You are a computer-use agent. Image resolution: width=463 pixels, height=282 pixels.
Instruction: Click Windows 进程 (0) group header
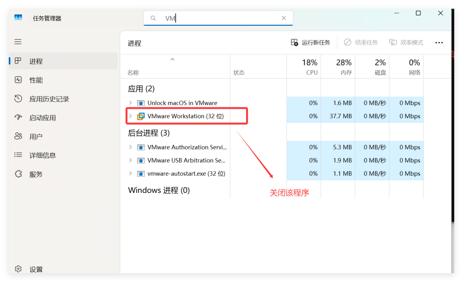(159, 190)
